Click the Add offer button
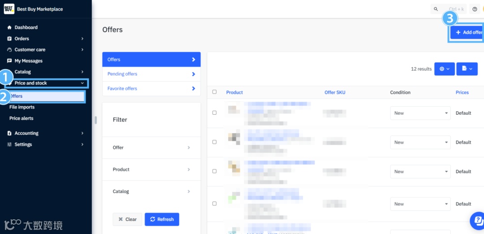 pyautogui.click(x=467, y=32)
